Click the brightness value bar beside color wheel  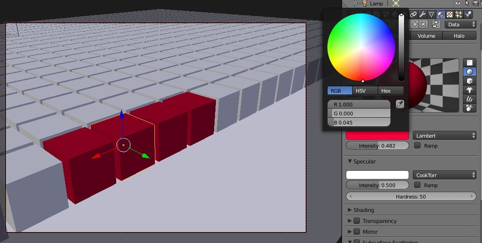pyautogui.click(x=401, y=47)
